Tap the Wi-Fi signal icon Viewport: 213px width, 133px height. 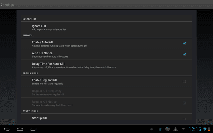pyautogui.click(x=205, y=129)
